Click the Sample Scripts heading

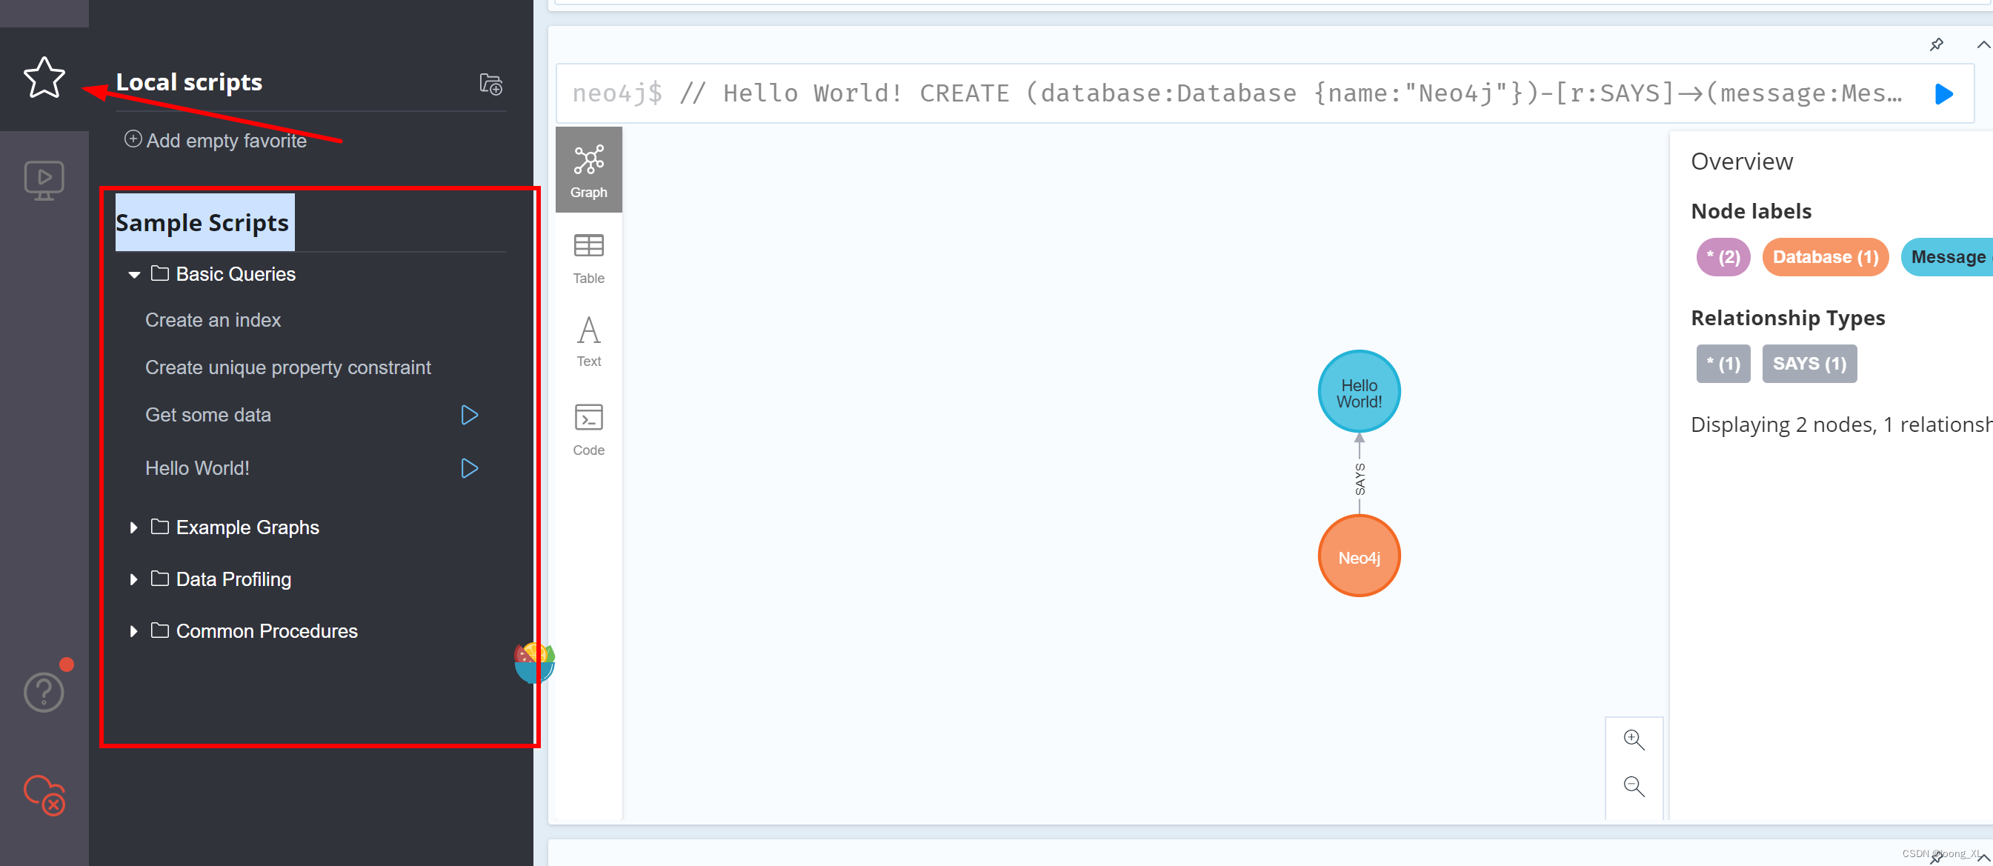[202, 223]
